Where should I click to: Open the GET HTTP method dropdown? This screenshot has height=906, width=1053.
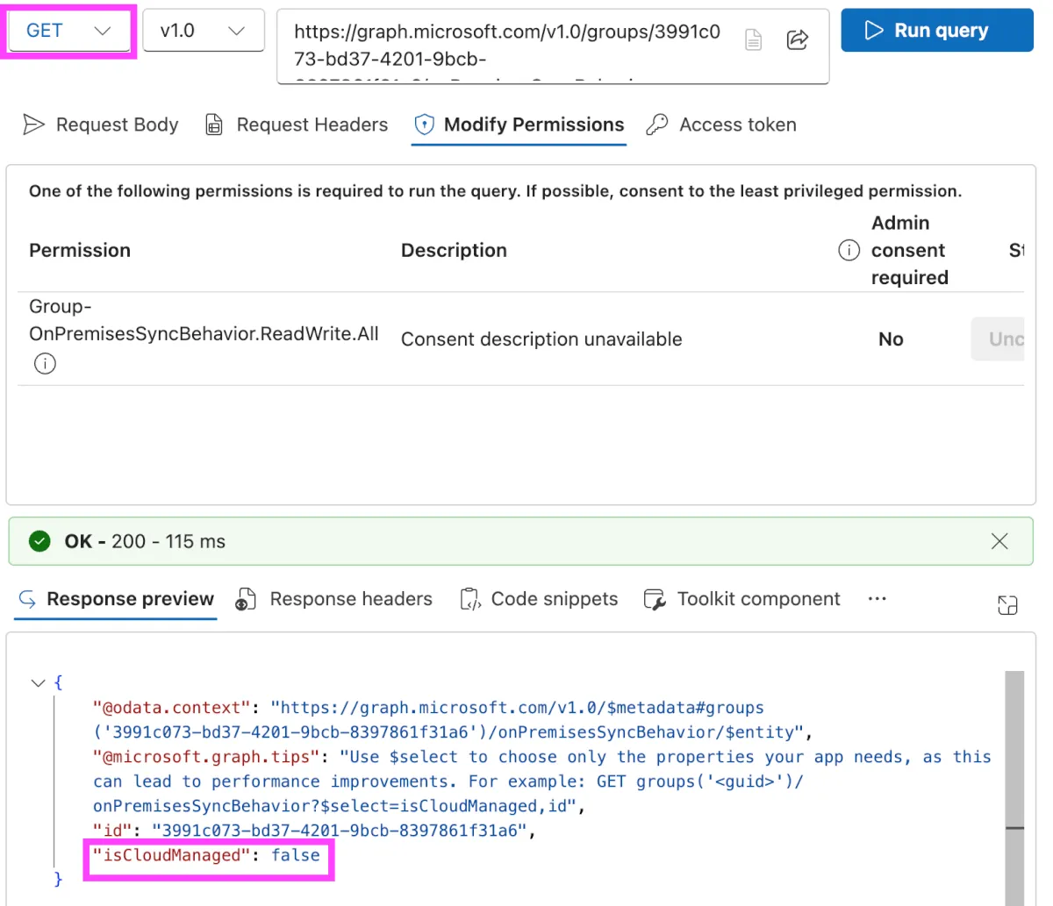click(69, 31)
